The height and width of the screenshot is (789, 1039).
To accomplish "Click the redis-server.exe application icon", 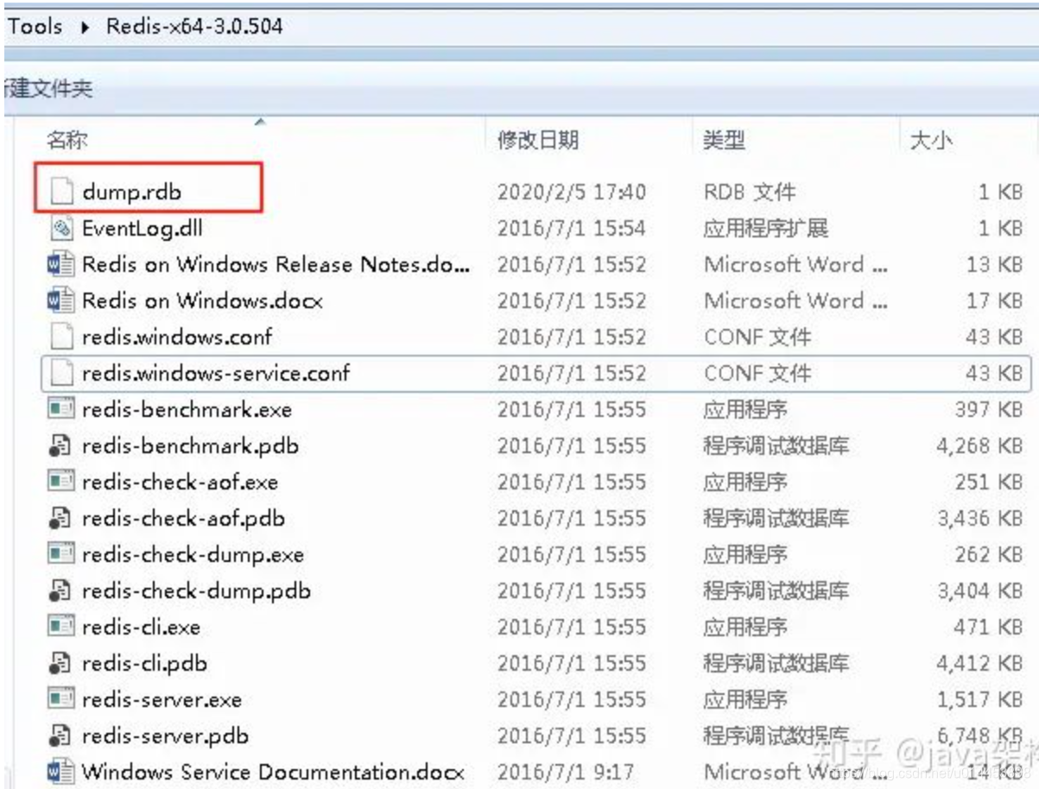I will [60, 699].
